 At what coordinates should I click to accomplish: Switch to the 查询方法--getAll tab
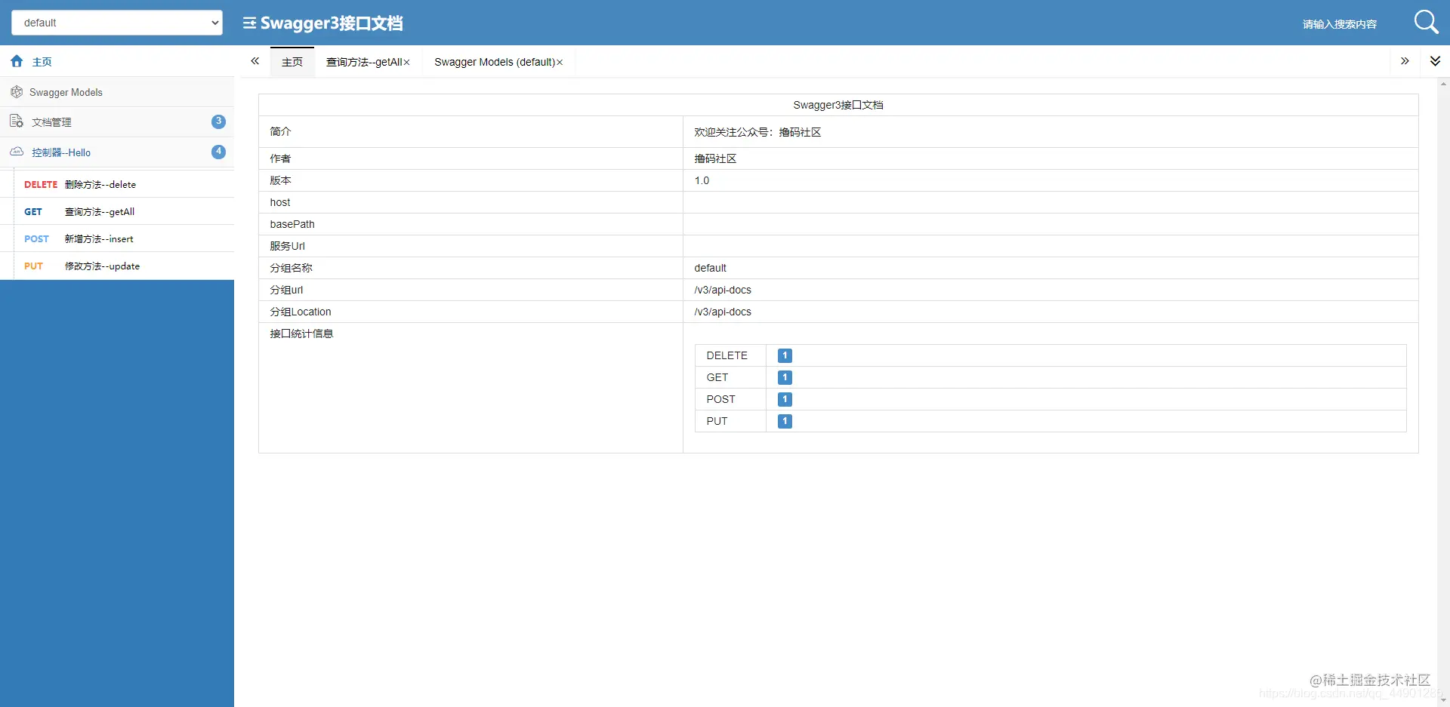[x=364, y=62]
